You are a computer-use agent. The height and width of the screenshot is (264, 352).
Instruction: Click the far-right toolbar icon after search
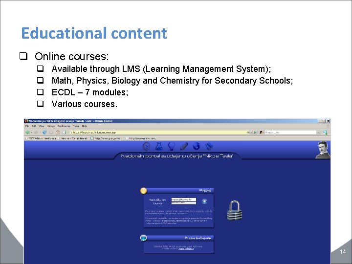pos(325,132)
